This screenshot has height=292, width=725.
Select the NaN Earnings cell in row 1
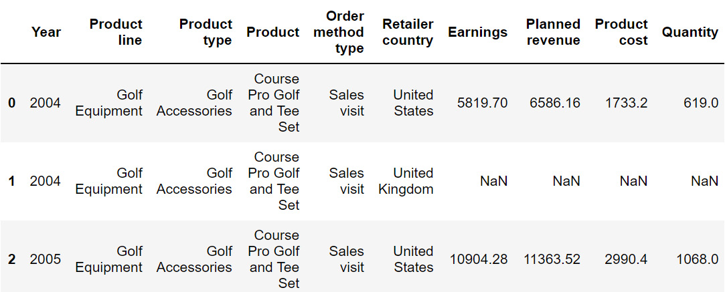point(494,181)
